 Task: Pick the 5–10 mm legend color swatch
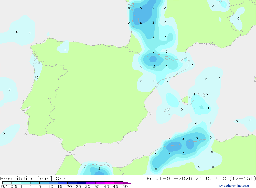44,183
